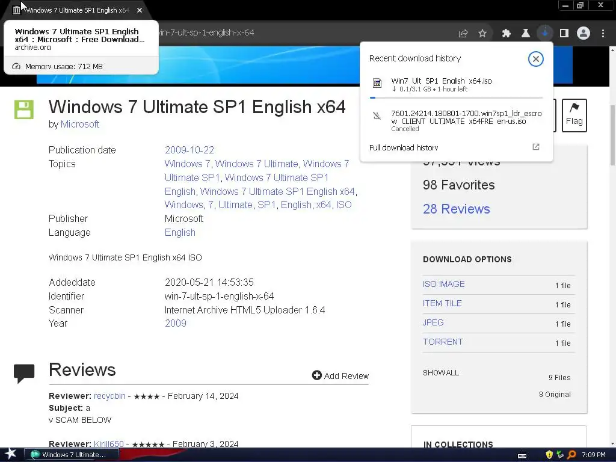Open full download history external link icon
Image resolution: width=616 pixels, height=462 pixels.
[536, 147]
